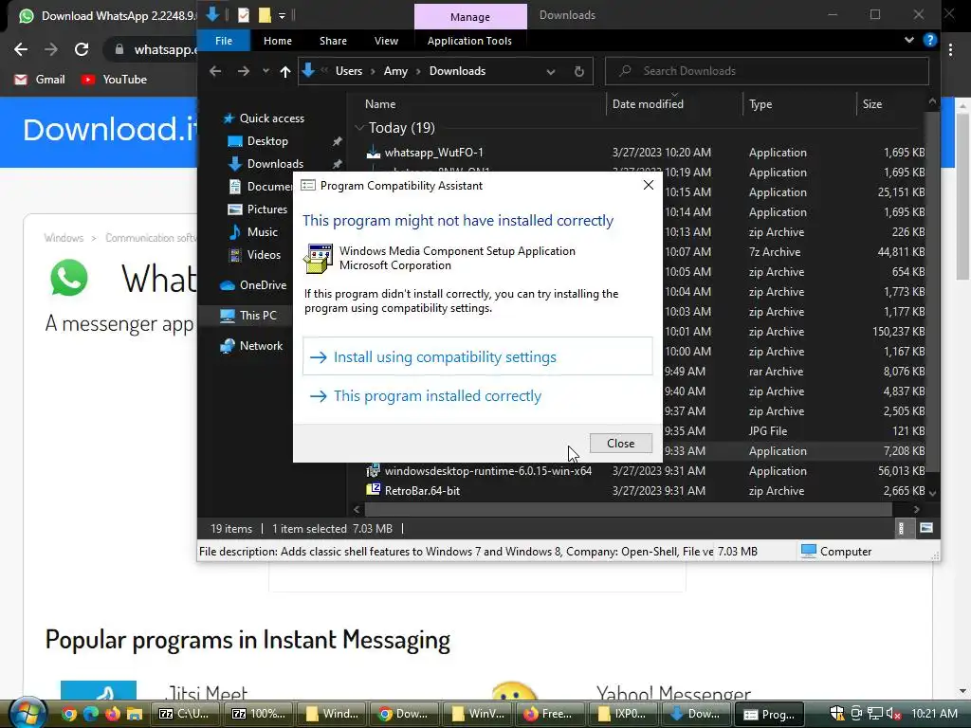Switch to the Share ribbon tab
This screenshot has height=728, width=971.
pyautogui.click(x=333, y=41)
